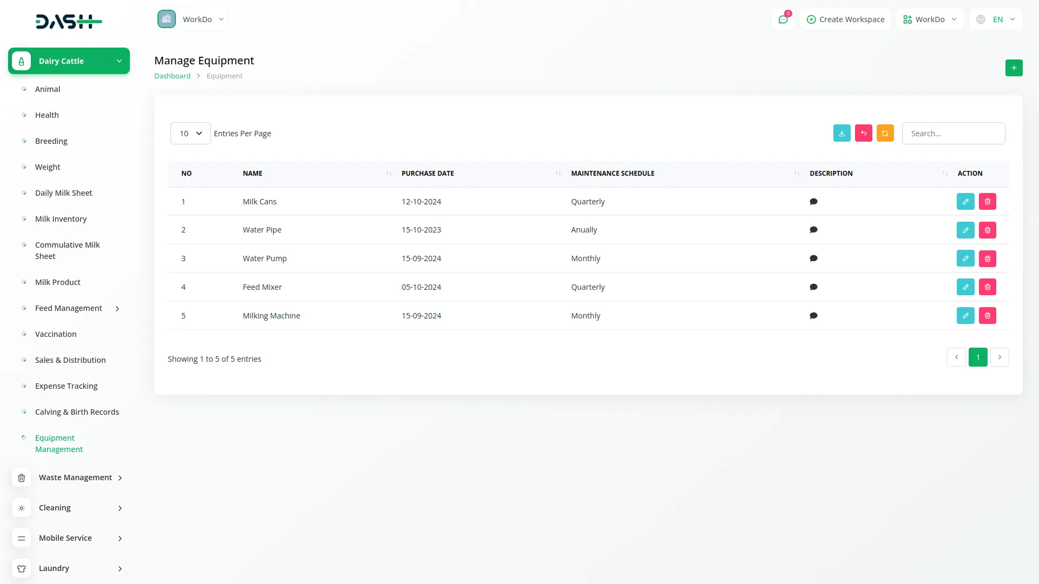Open the chat messages icon in header
The width and height of the screenshot is (1039, 584).
pyautogui.click(x=782, y=20)
